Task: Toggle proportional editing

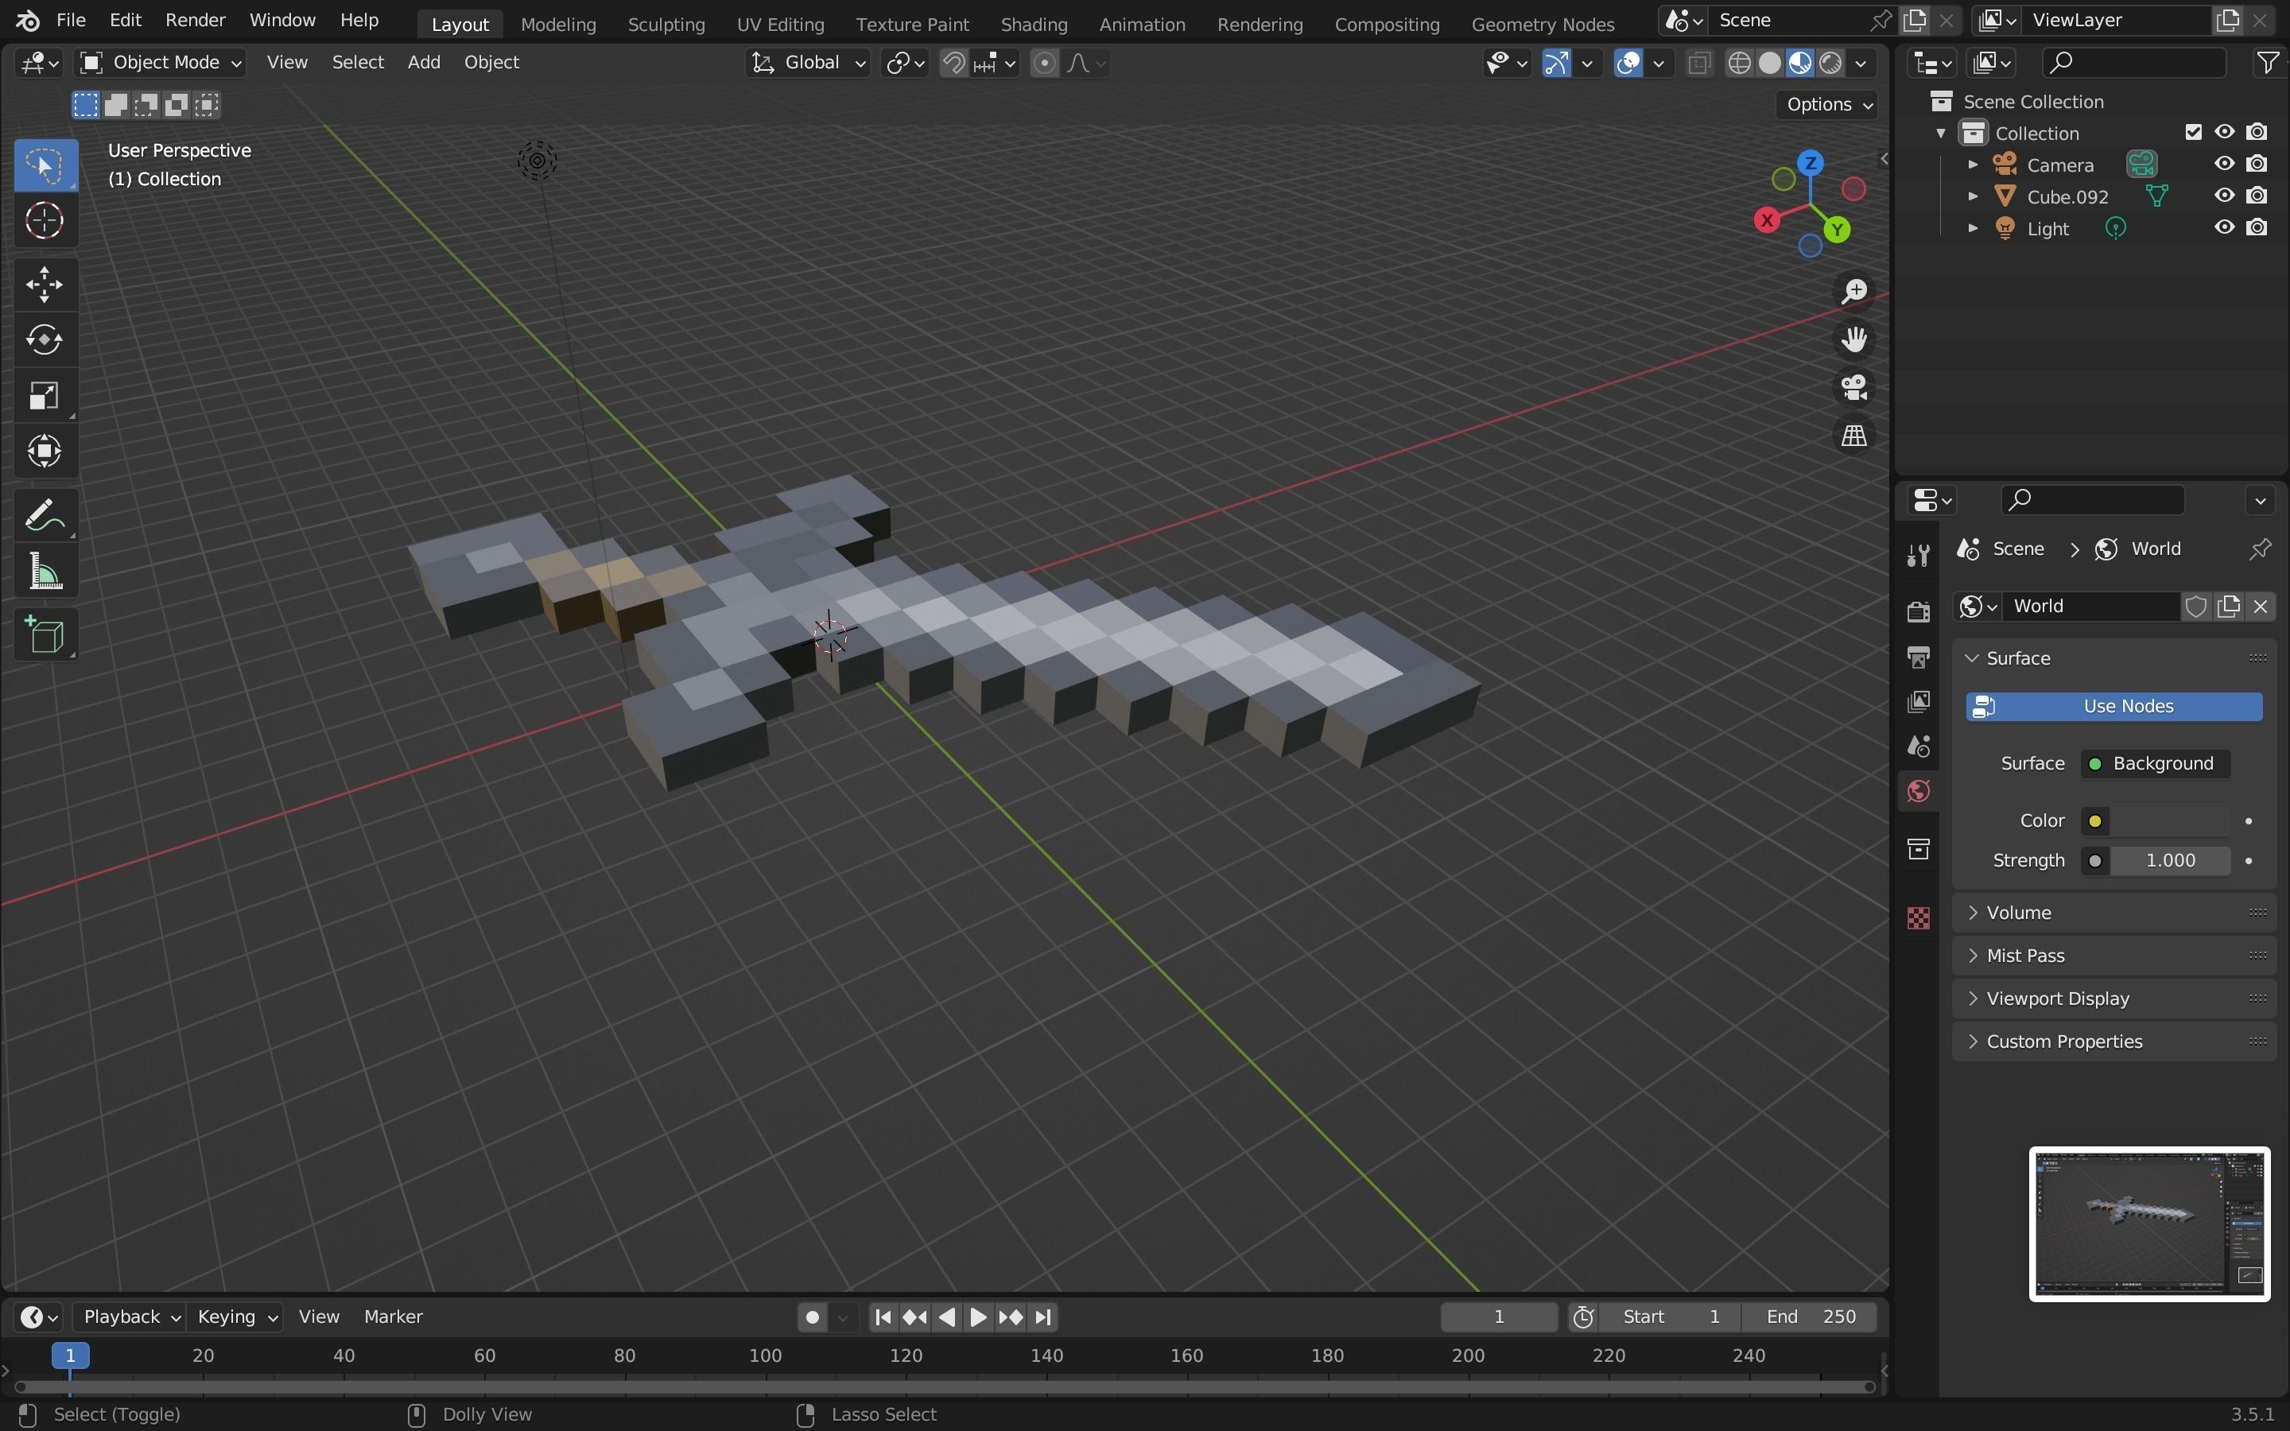Action: (1044, 64)
